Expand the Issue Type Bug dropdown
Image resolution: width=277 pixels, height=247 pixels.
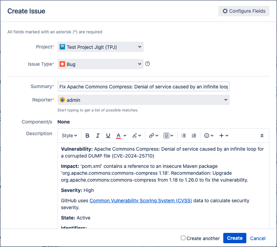pos(101,64)
